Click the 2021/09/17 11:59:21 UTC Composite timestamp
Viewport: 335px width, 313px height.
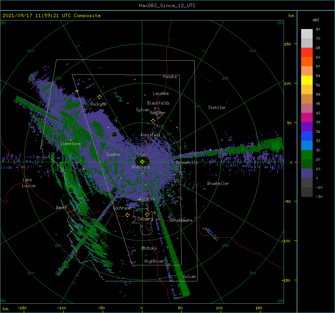click(51, 16)
